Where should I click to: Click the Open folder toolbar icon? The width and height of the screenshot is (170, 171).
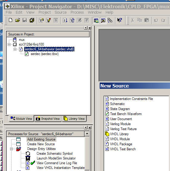click(18, 20)
